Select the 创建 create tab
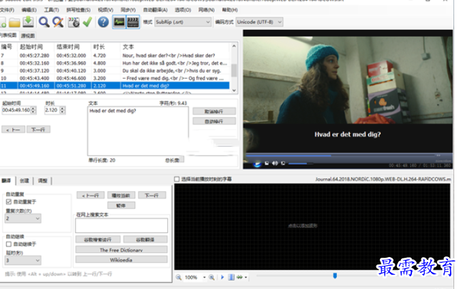This screenshot has width=461, height=289. [x=25, y=181]
